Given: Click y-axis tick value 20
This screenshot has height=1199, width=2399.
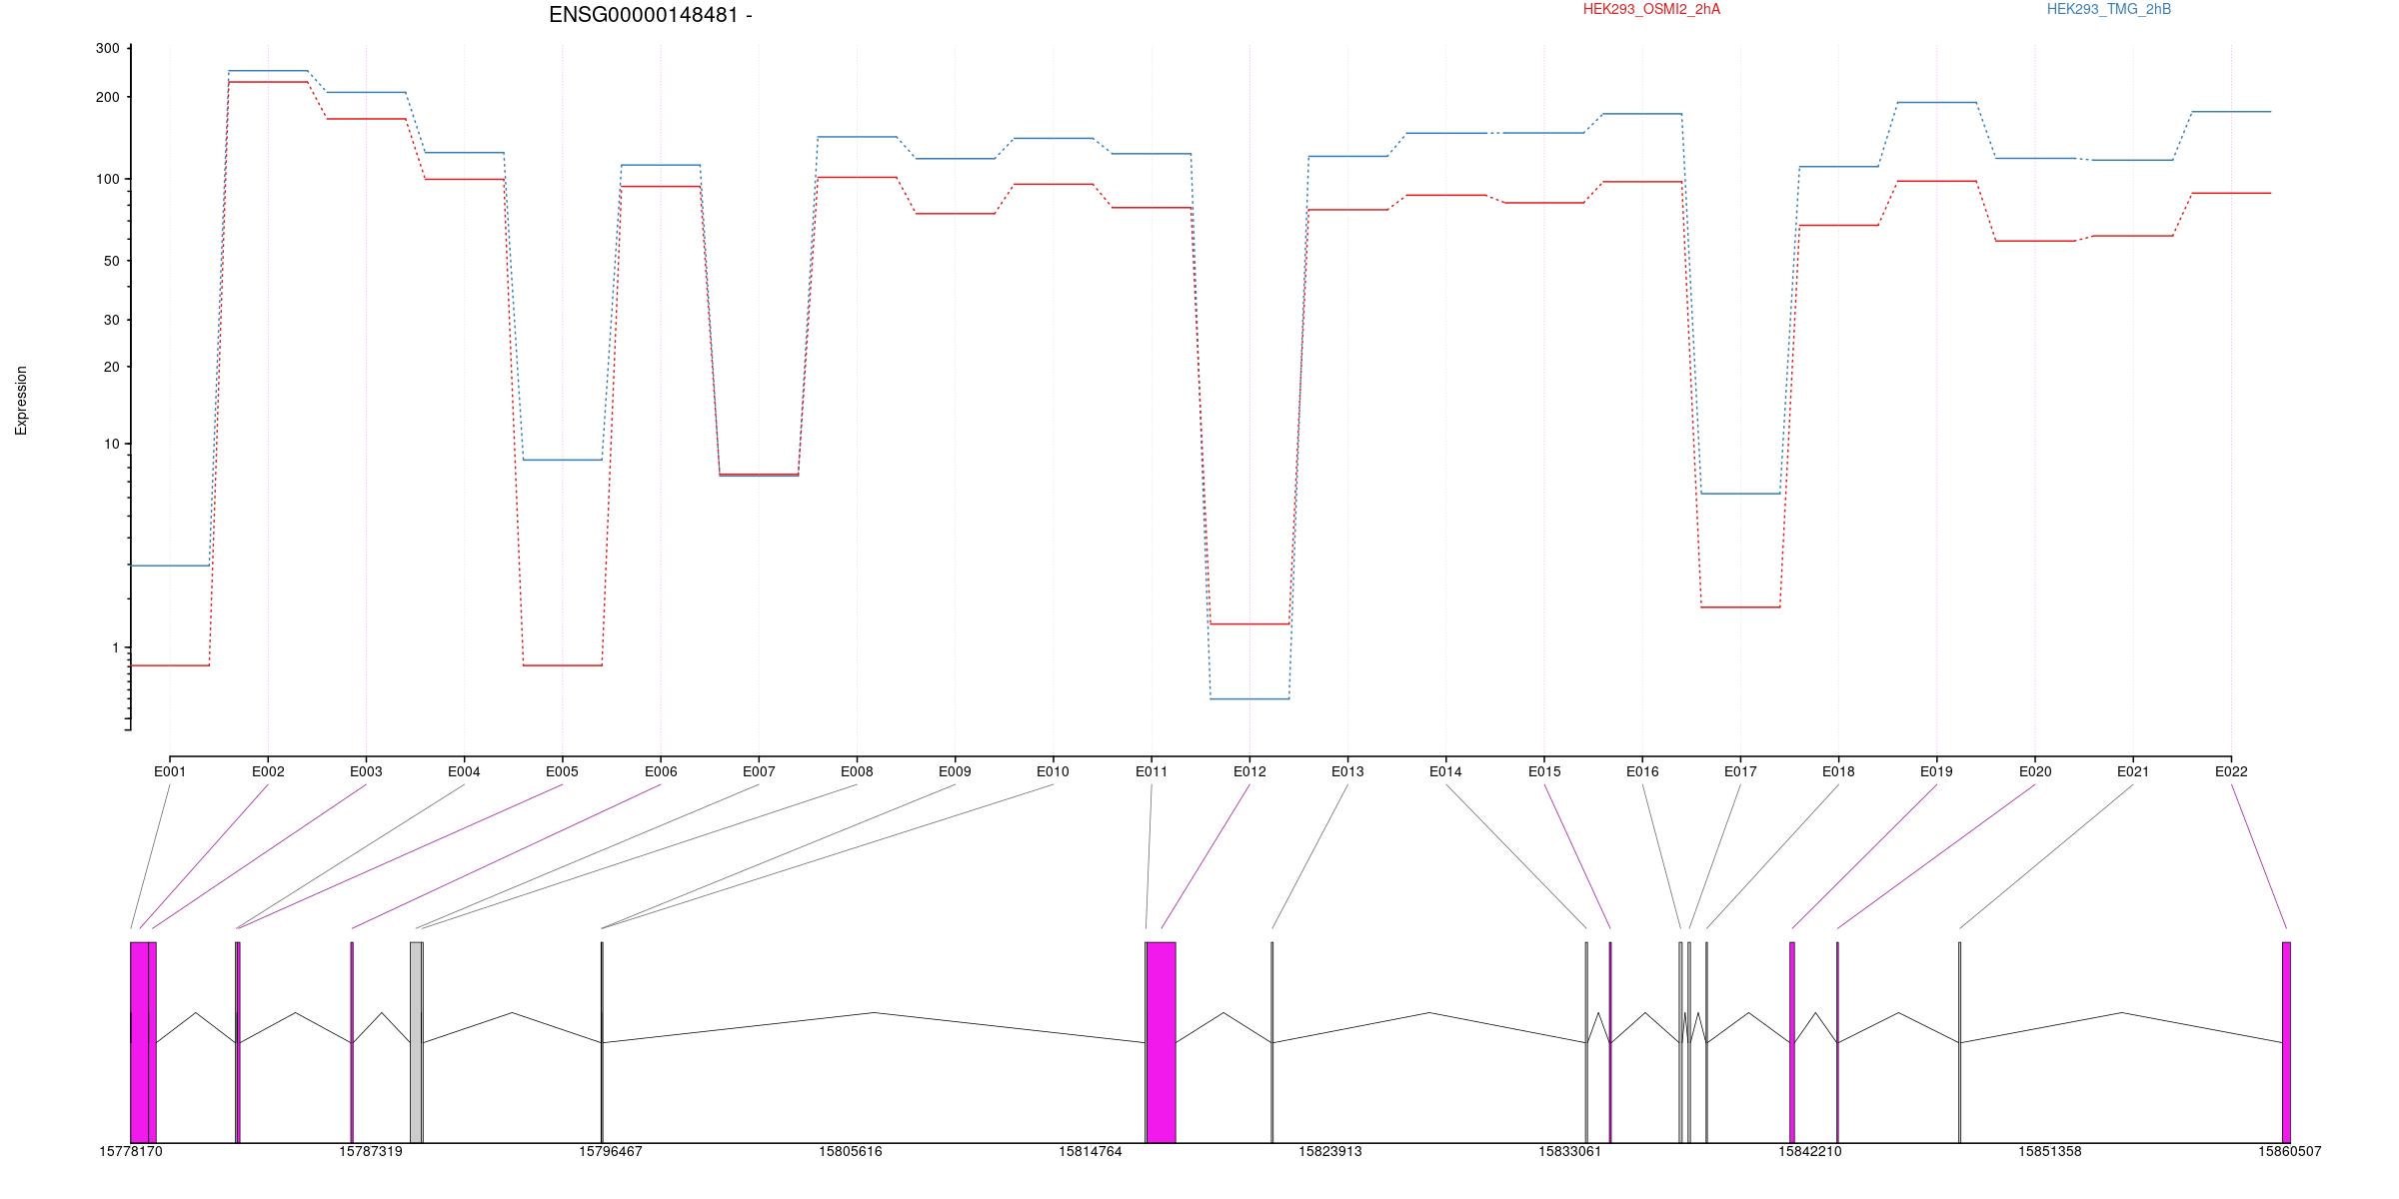Looking at the screenshot, I should pyautogui.click(x=112, y=367).
